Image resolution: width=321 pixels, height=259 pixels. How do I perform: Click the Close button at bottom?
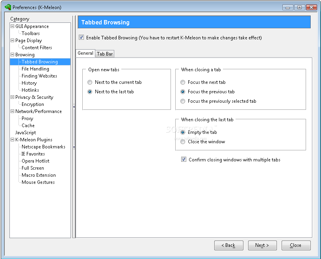click(296, 245)
